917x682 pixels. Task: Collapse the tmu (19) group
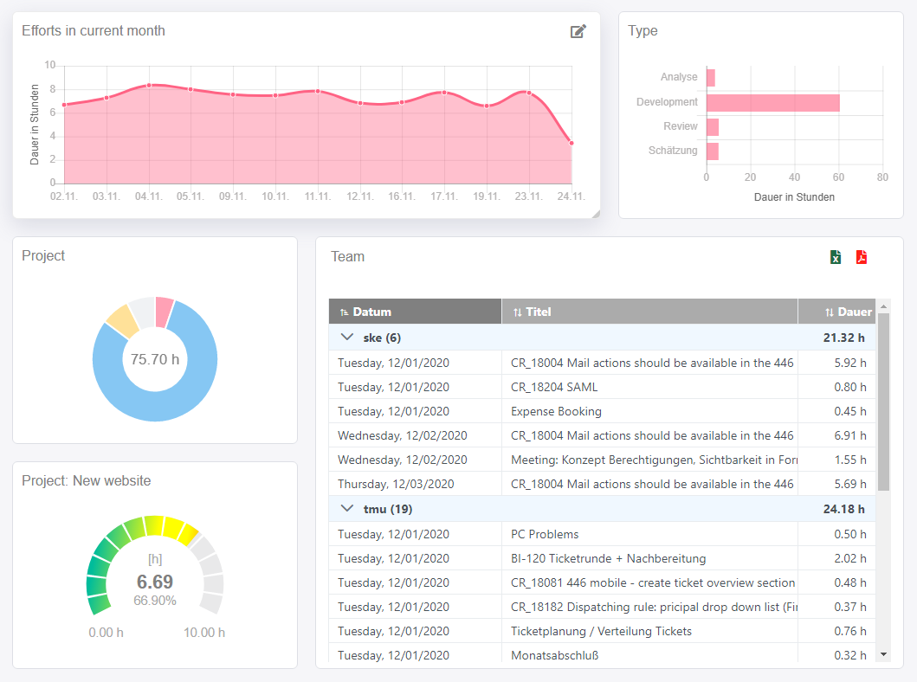347,509
